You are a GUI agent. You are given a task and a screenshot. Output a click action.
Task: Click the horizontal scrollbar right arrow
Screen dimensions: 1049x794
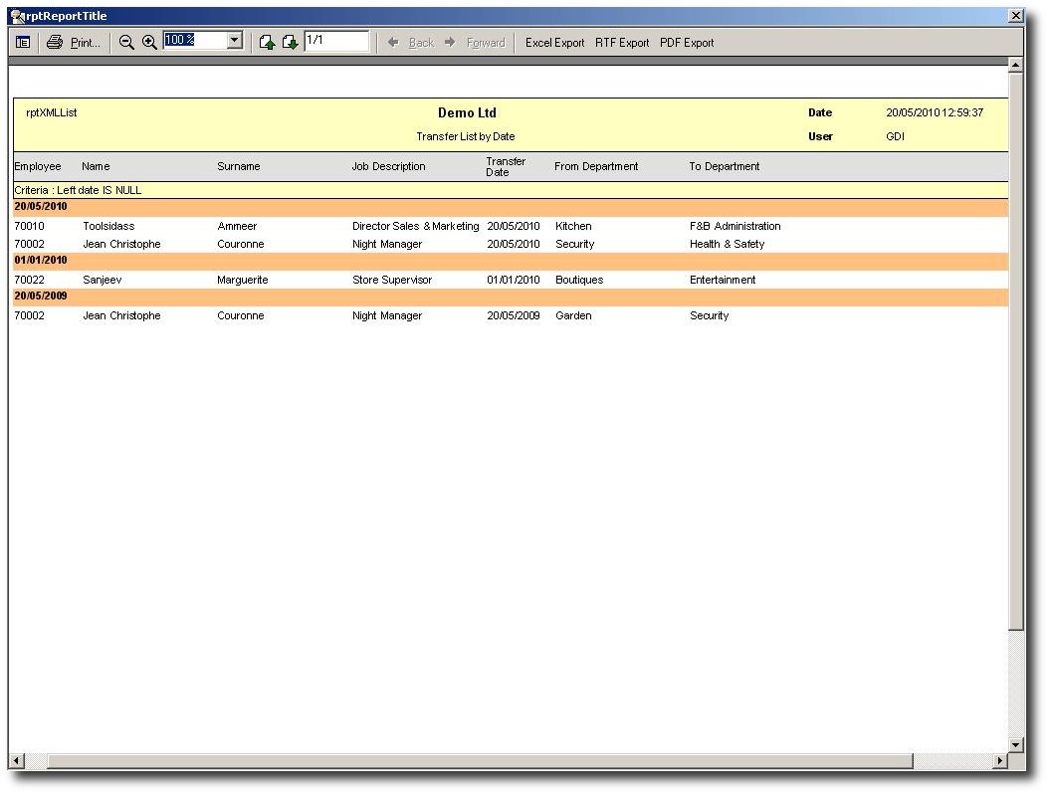[x=999, y=761]
